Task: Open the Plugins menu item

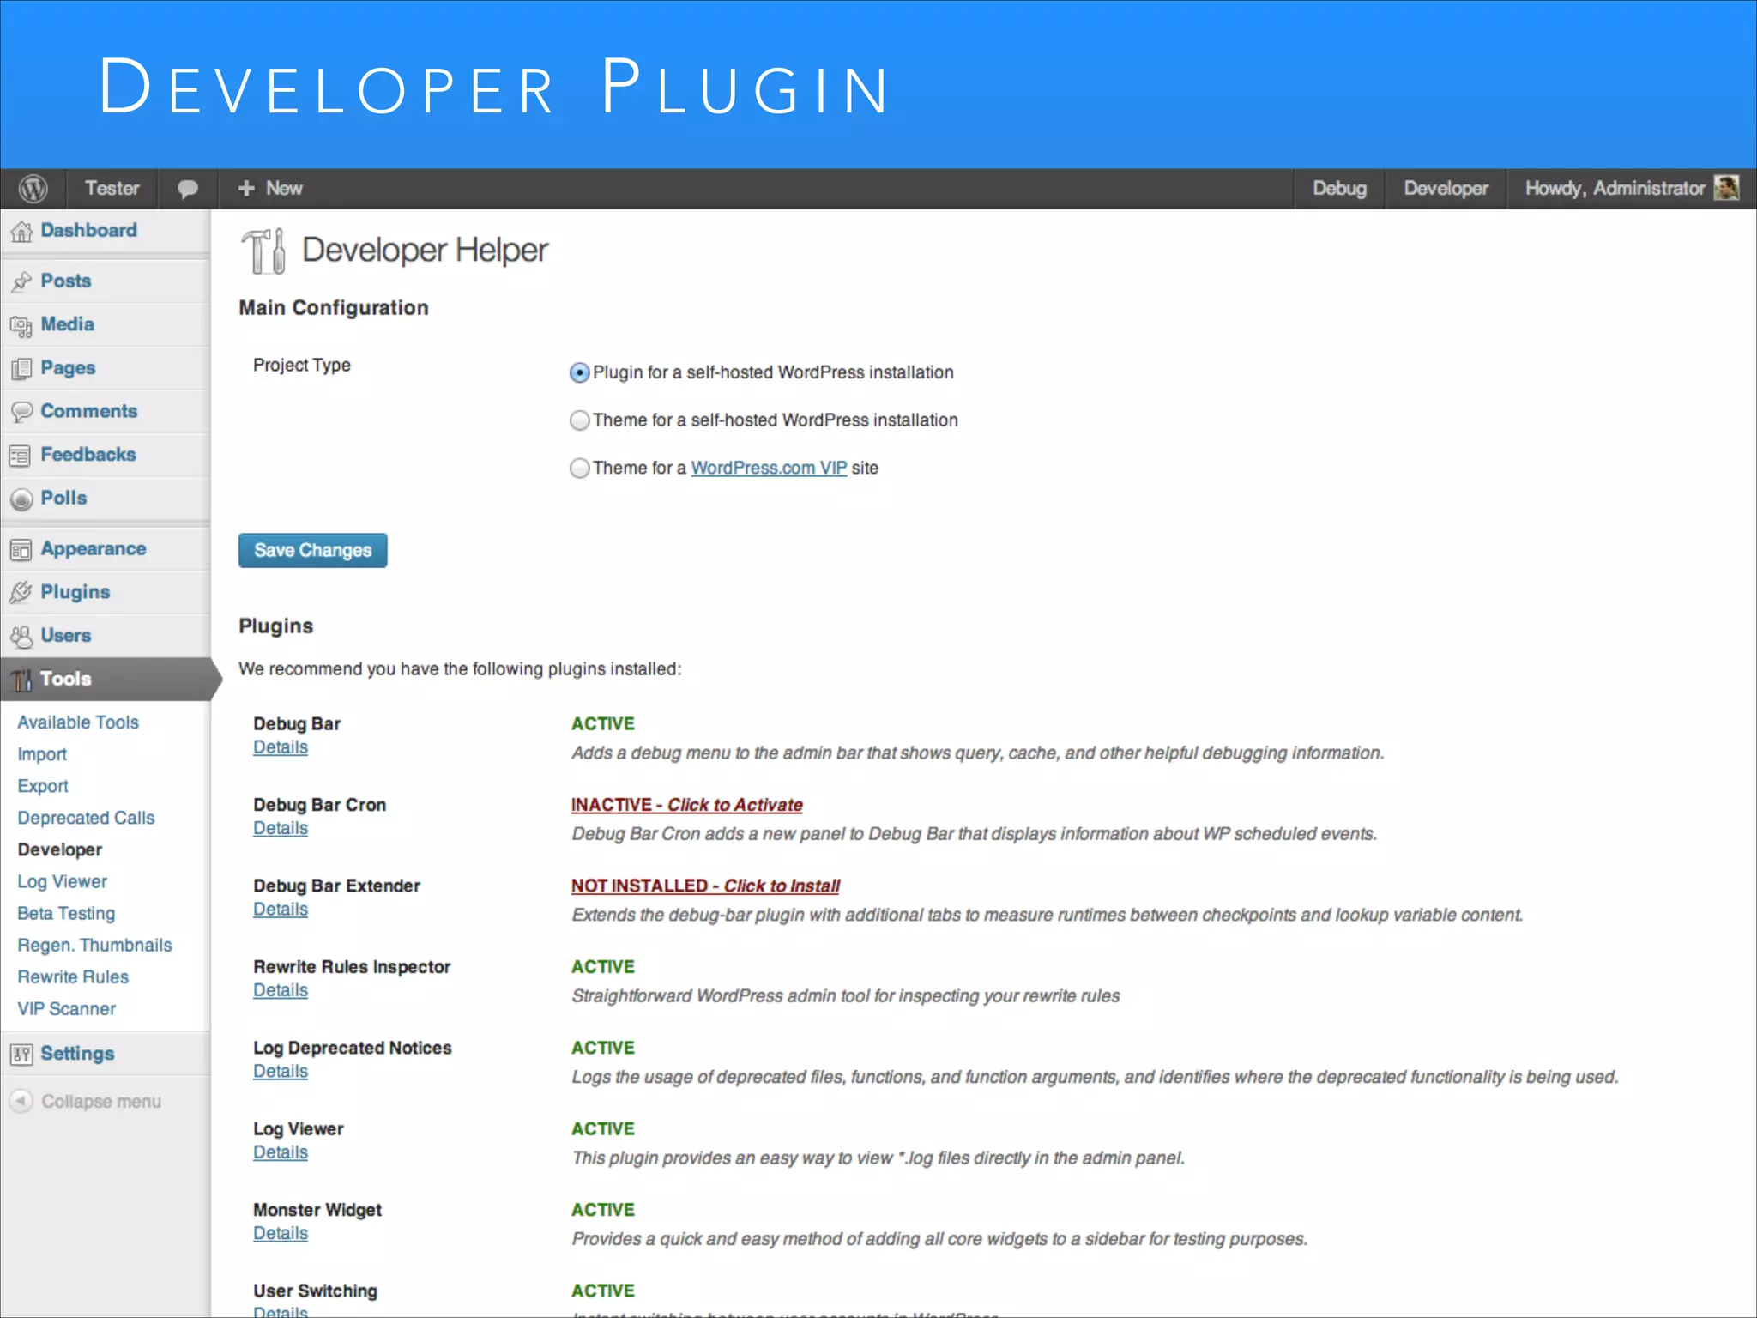Action: click(x=75, y=592)
